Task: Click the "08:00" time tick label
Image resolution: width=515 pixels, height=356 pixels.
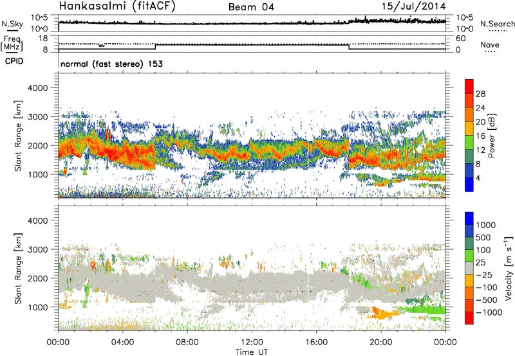Action: pos(187,343)
